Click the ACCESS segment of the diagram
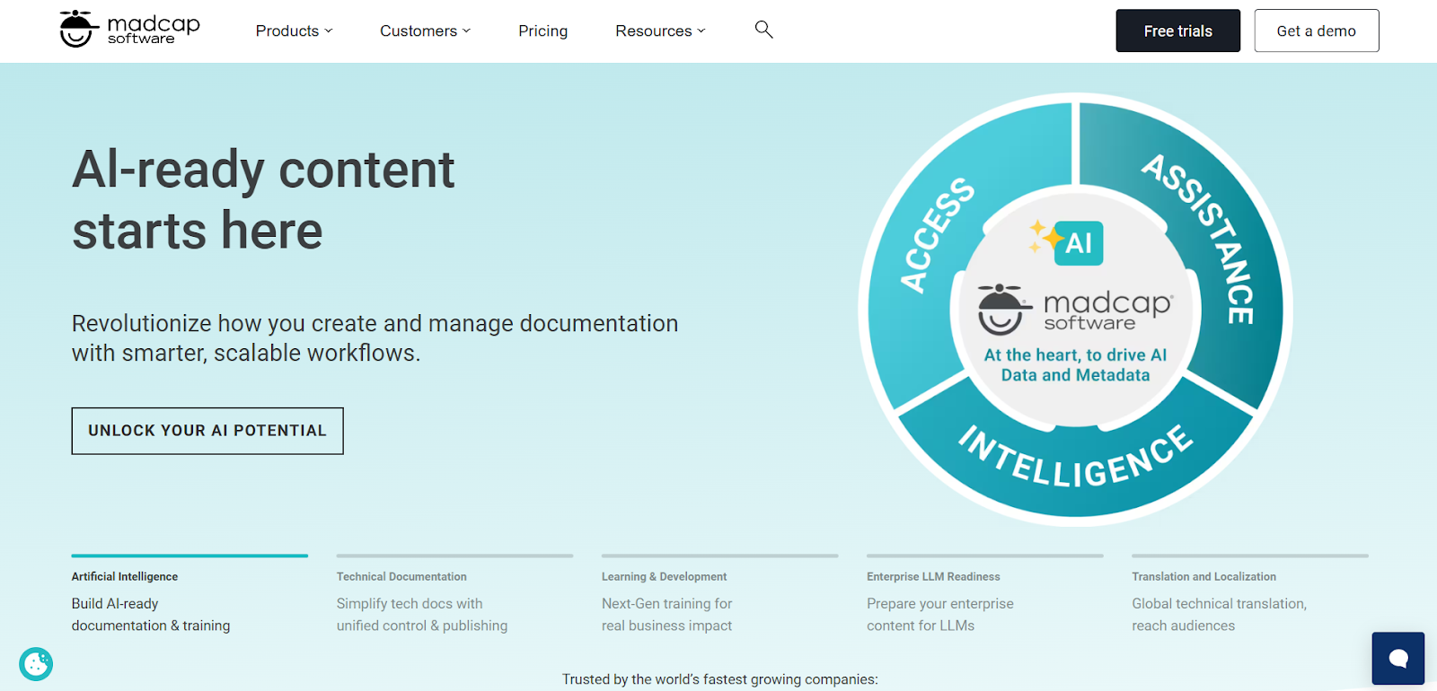1437x691 pixels. pos(937,235)
